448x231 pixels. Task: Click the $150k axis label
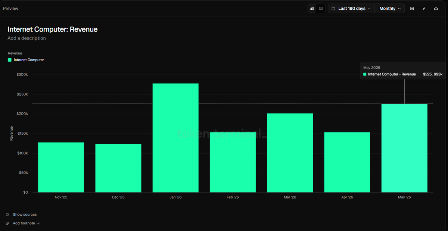(22, 134)
